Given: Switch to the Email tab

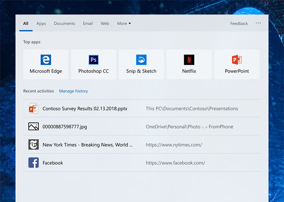Looking at the screenshot, I should coord(88,24).
